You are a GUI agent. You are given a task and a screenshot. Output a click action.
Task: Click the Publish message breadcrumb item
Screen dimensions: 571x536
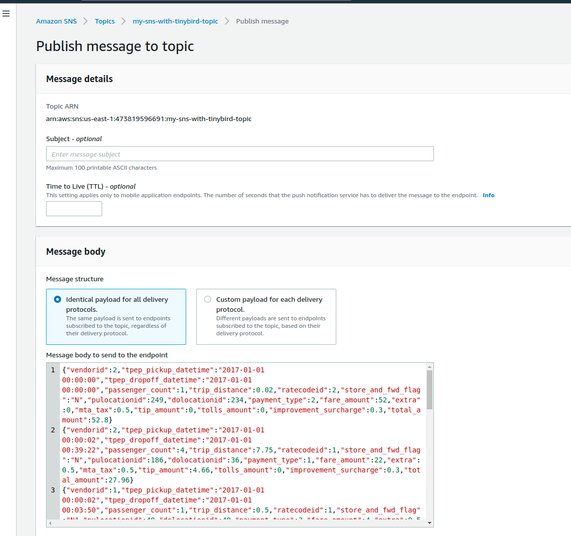pos(262,21)
